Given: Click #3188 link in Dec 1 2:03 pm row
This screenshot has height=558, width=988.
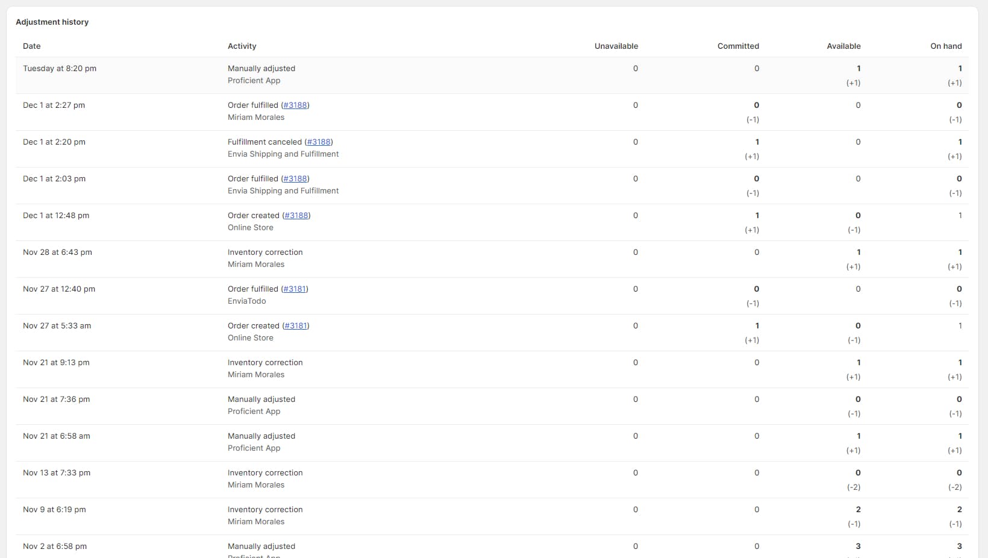Looking at the screenshot, I should tap(295, 179).
